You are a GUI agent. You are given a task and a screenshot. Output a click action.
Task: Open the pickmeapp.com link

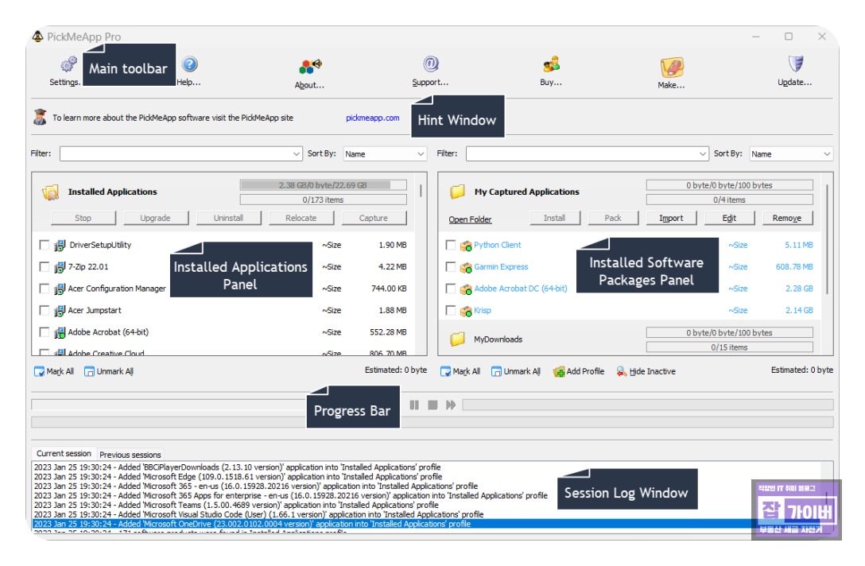[x=373, y=118]
